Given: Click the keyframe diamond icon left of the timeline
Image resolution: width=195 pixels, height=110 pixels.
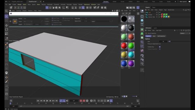Looking at the screenshot, I should pyautogui.click(x=11, y=101).
